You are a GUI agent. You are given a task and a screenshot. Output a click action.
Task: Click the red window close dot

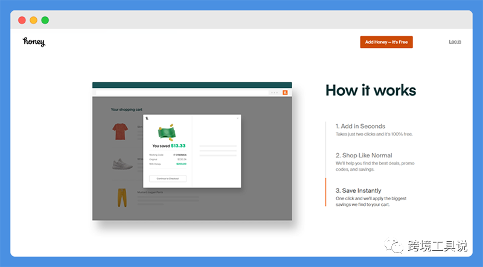[22, 20]
